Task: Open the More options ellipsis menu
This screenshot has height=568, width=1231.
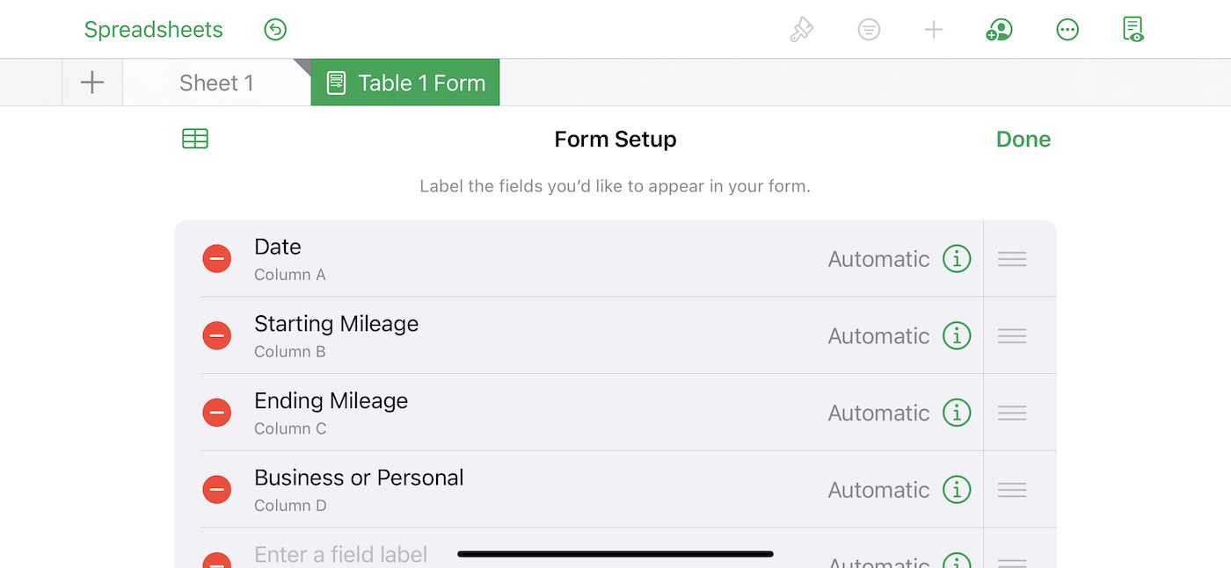Action: 1067,30
